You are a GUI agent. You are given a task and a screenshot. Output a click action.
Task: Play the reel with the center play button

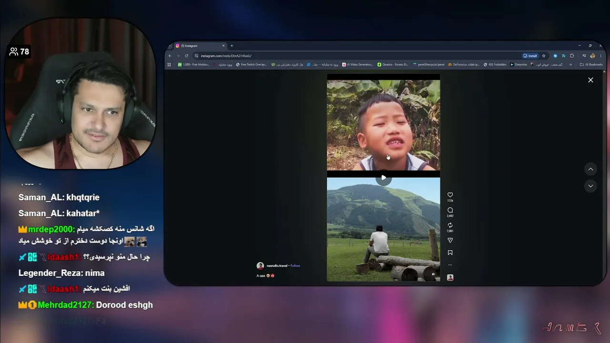point(384,178)
